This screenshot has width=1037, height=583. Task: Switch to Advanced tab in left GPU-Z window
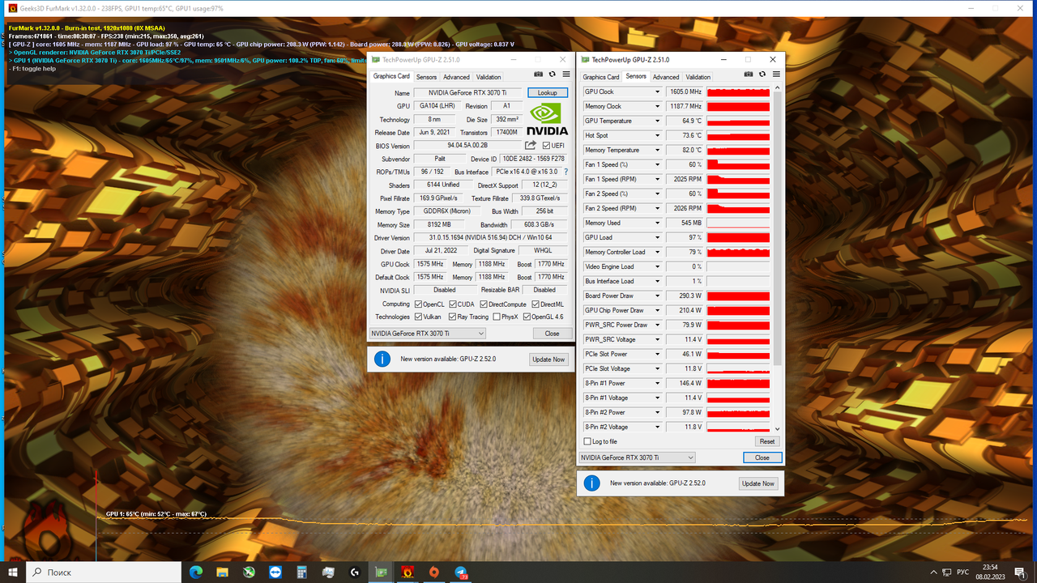click(x=456, y=77)
